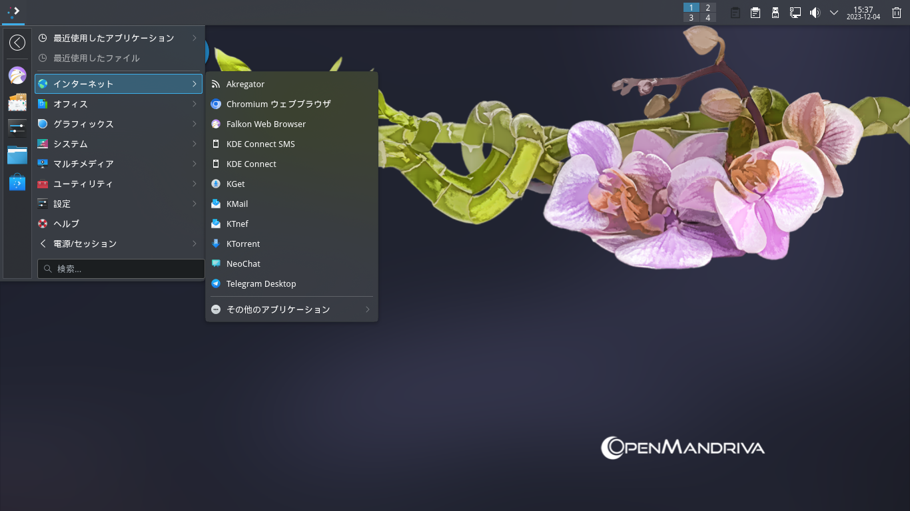Screen dimensions: 910x511
Task: Select 最近使用したファイル entry
Action: pyautogui.click(x=119, y=58)
